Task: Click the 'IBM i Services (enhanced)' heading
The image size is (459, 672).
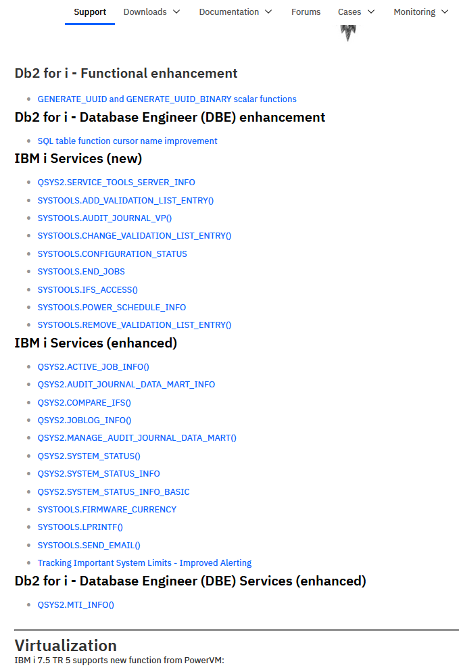Action: click(x=95, y=343)
